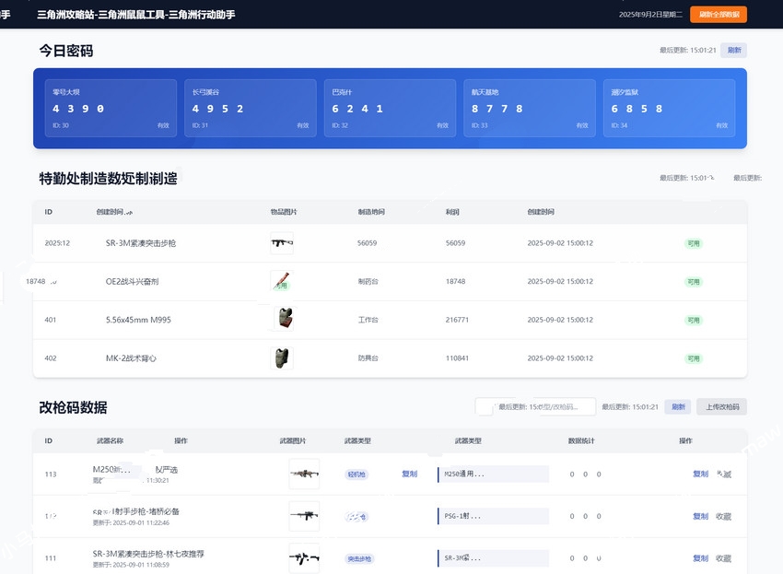Click the 上传改枪码 button

tap(721, 406)
